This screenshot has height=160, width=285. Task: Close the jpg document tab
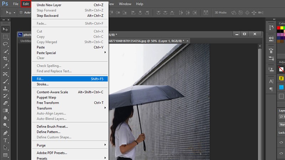[187, 41]
